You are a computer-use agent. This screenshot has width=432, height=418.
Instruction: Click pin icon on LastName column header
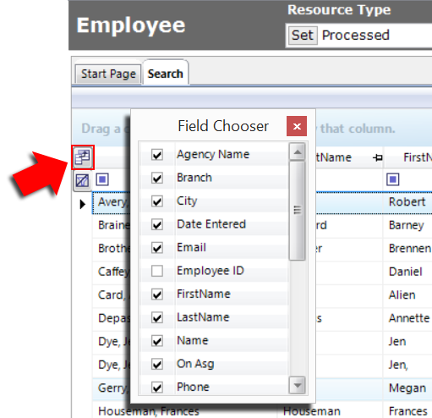point(378,157)
